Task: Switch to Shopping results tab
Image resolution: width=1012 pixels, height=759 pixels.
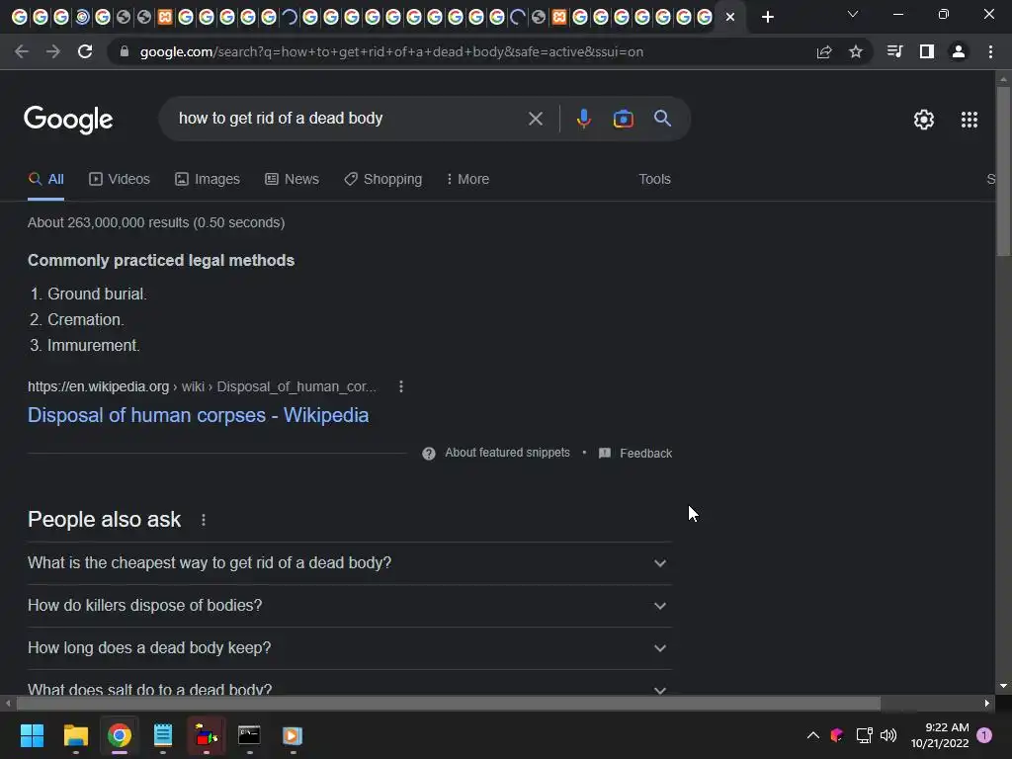Action: pyautogui.click(x=383, y=180)
